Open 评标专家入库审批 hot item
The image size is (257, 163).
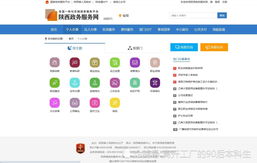click(188, 75)
